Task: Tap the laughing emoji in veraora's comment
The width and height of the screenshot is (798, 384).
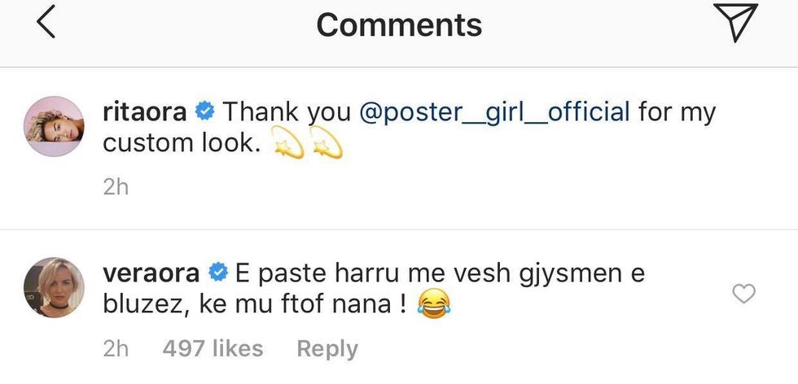Action: click(x=433, y=305)
